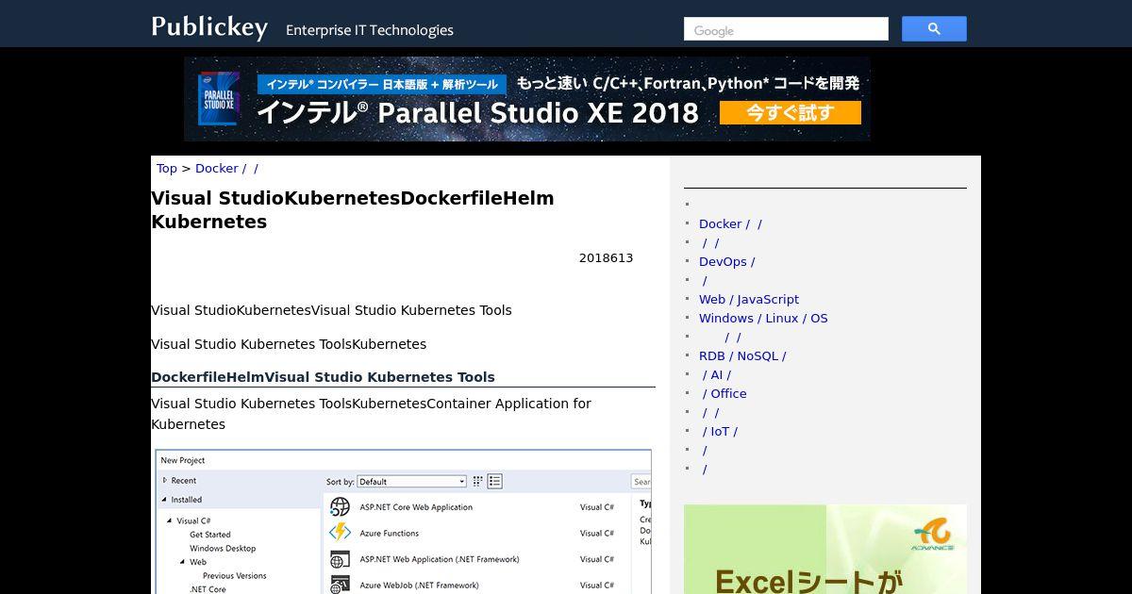Click ASP.NET Web Application (.NET Framework) row text
This screenshot has height=594, width=1132.
(440, 559)
